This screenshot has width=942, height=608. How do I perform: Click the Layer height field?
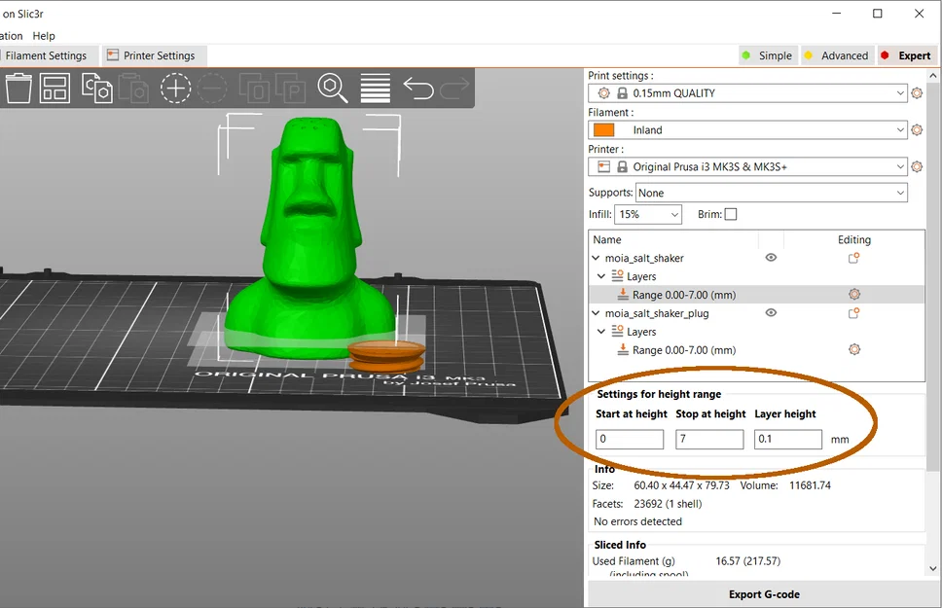tap(788, 439)
